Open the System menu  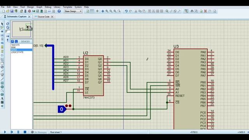78,7
